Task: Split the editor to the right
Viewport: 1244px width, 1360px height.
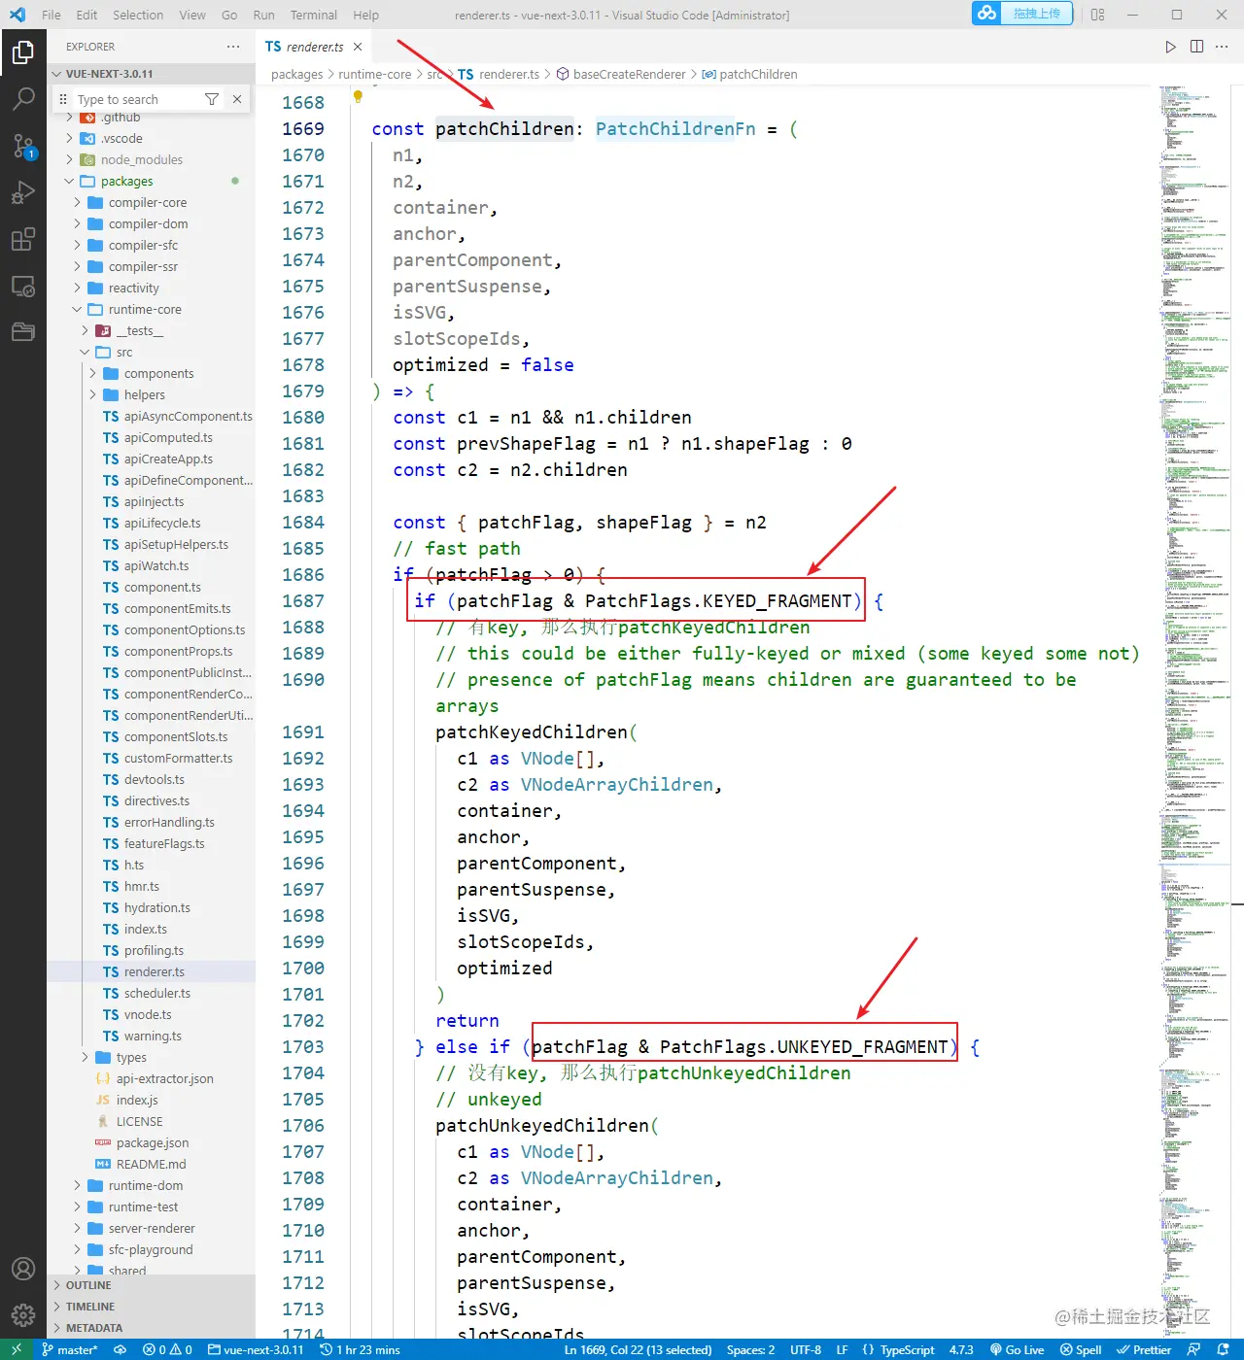Action: pyautogui.click(x=1196, y=47)
